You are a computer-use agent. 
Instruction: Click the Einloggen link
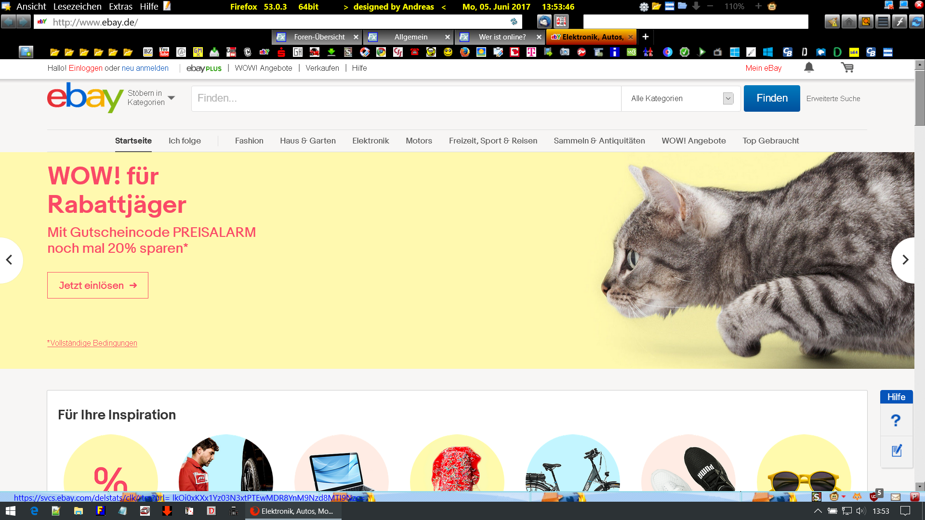(x=85, y=68)
